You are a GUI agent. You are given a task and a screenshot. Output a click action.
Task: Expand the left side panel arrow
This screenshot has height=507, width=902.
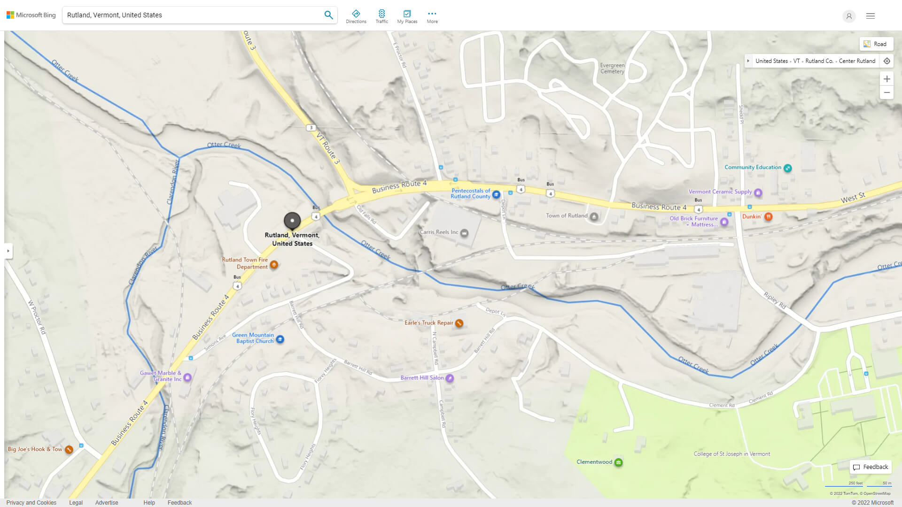8,251
